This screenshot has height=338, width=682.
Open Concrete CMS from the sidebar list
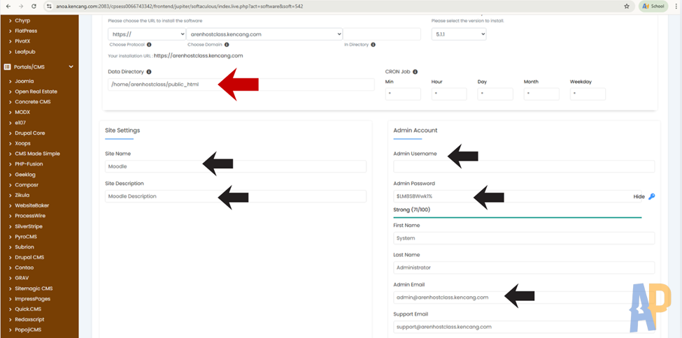click(33, 102)
